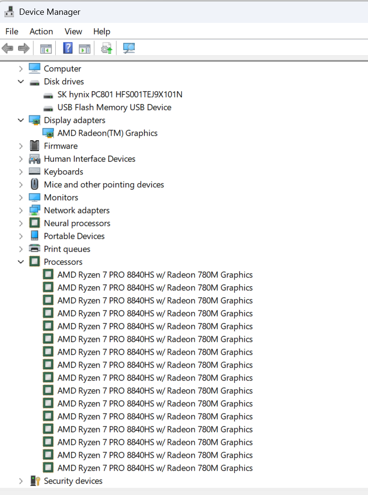Image resolution: width=368 pixels, height=495 pixels.
Task: Select the Security devices label
Action: point(73,481)
